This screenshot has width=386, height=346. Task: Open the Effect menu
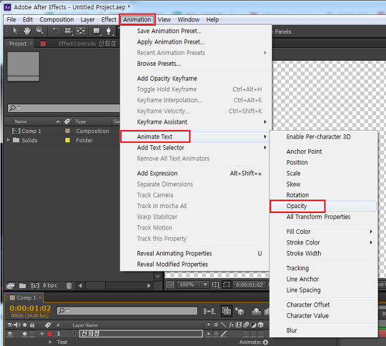(109, 19)
